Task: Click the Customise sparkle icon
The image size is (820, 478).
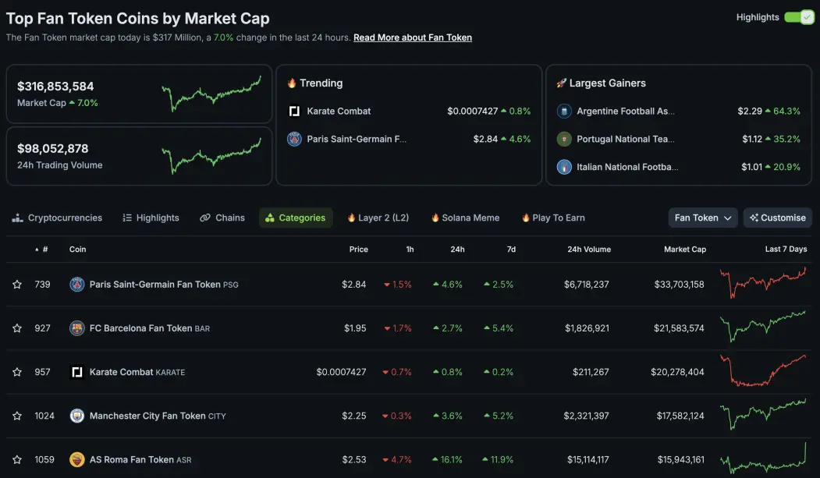Action: 754,218
